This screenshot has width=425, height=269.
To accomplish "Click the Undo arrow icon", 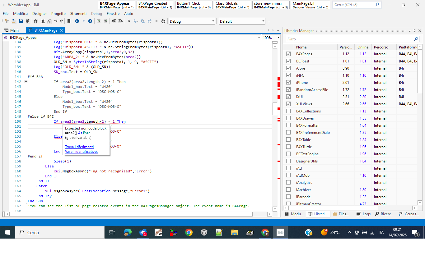I will [56, 21].
